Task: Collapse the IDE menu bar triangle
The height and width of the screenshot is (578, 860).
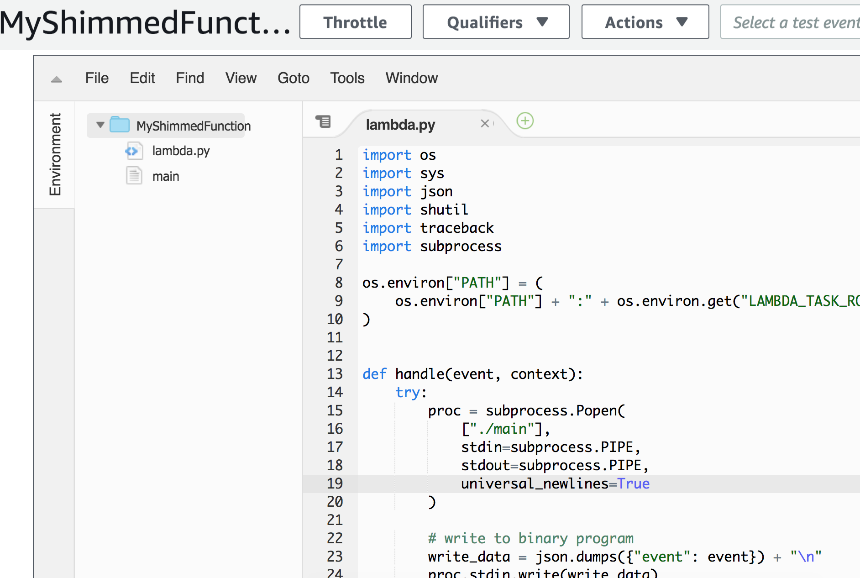Action: [x=57, y=79]
